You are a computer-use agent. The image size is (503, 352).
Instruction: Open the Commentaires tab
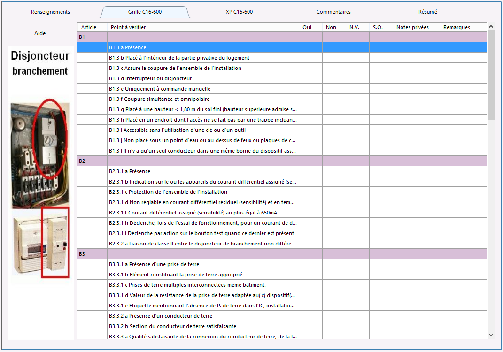333,12
